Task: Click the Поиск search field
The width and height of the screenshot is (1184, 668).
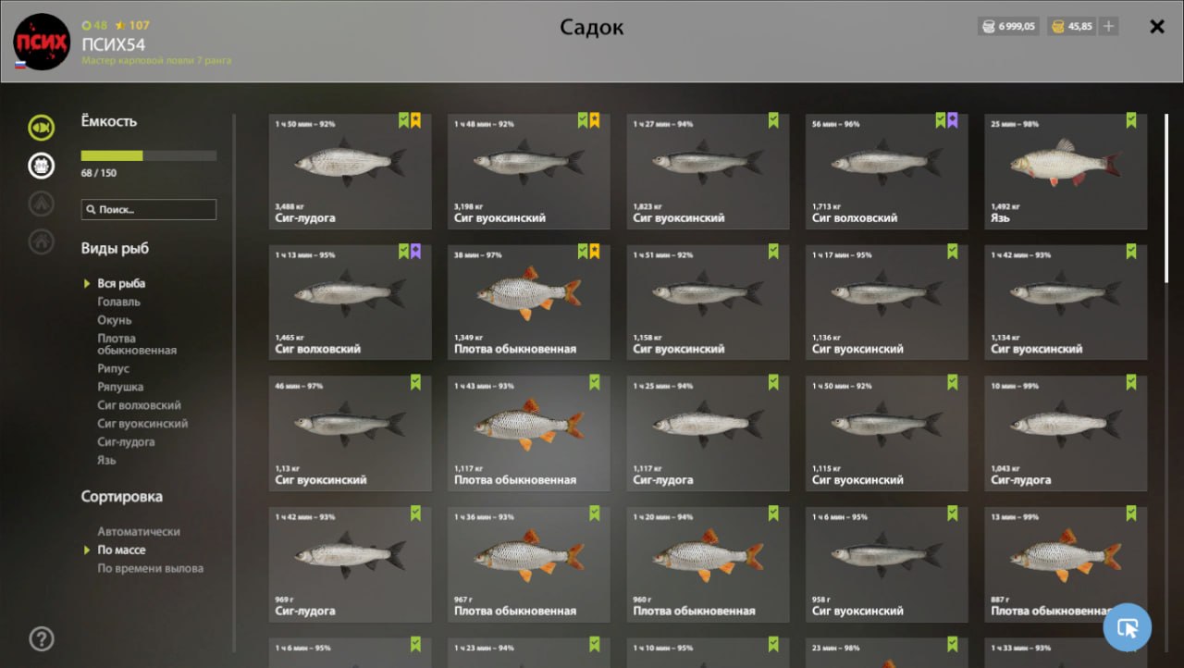Action: (149, 210)
